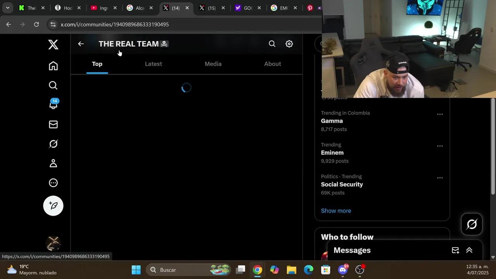Open Explore search icon in sidebar
Screen dimensions: 496x279
[x=53, y=85]
